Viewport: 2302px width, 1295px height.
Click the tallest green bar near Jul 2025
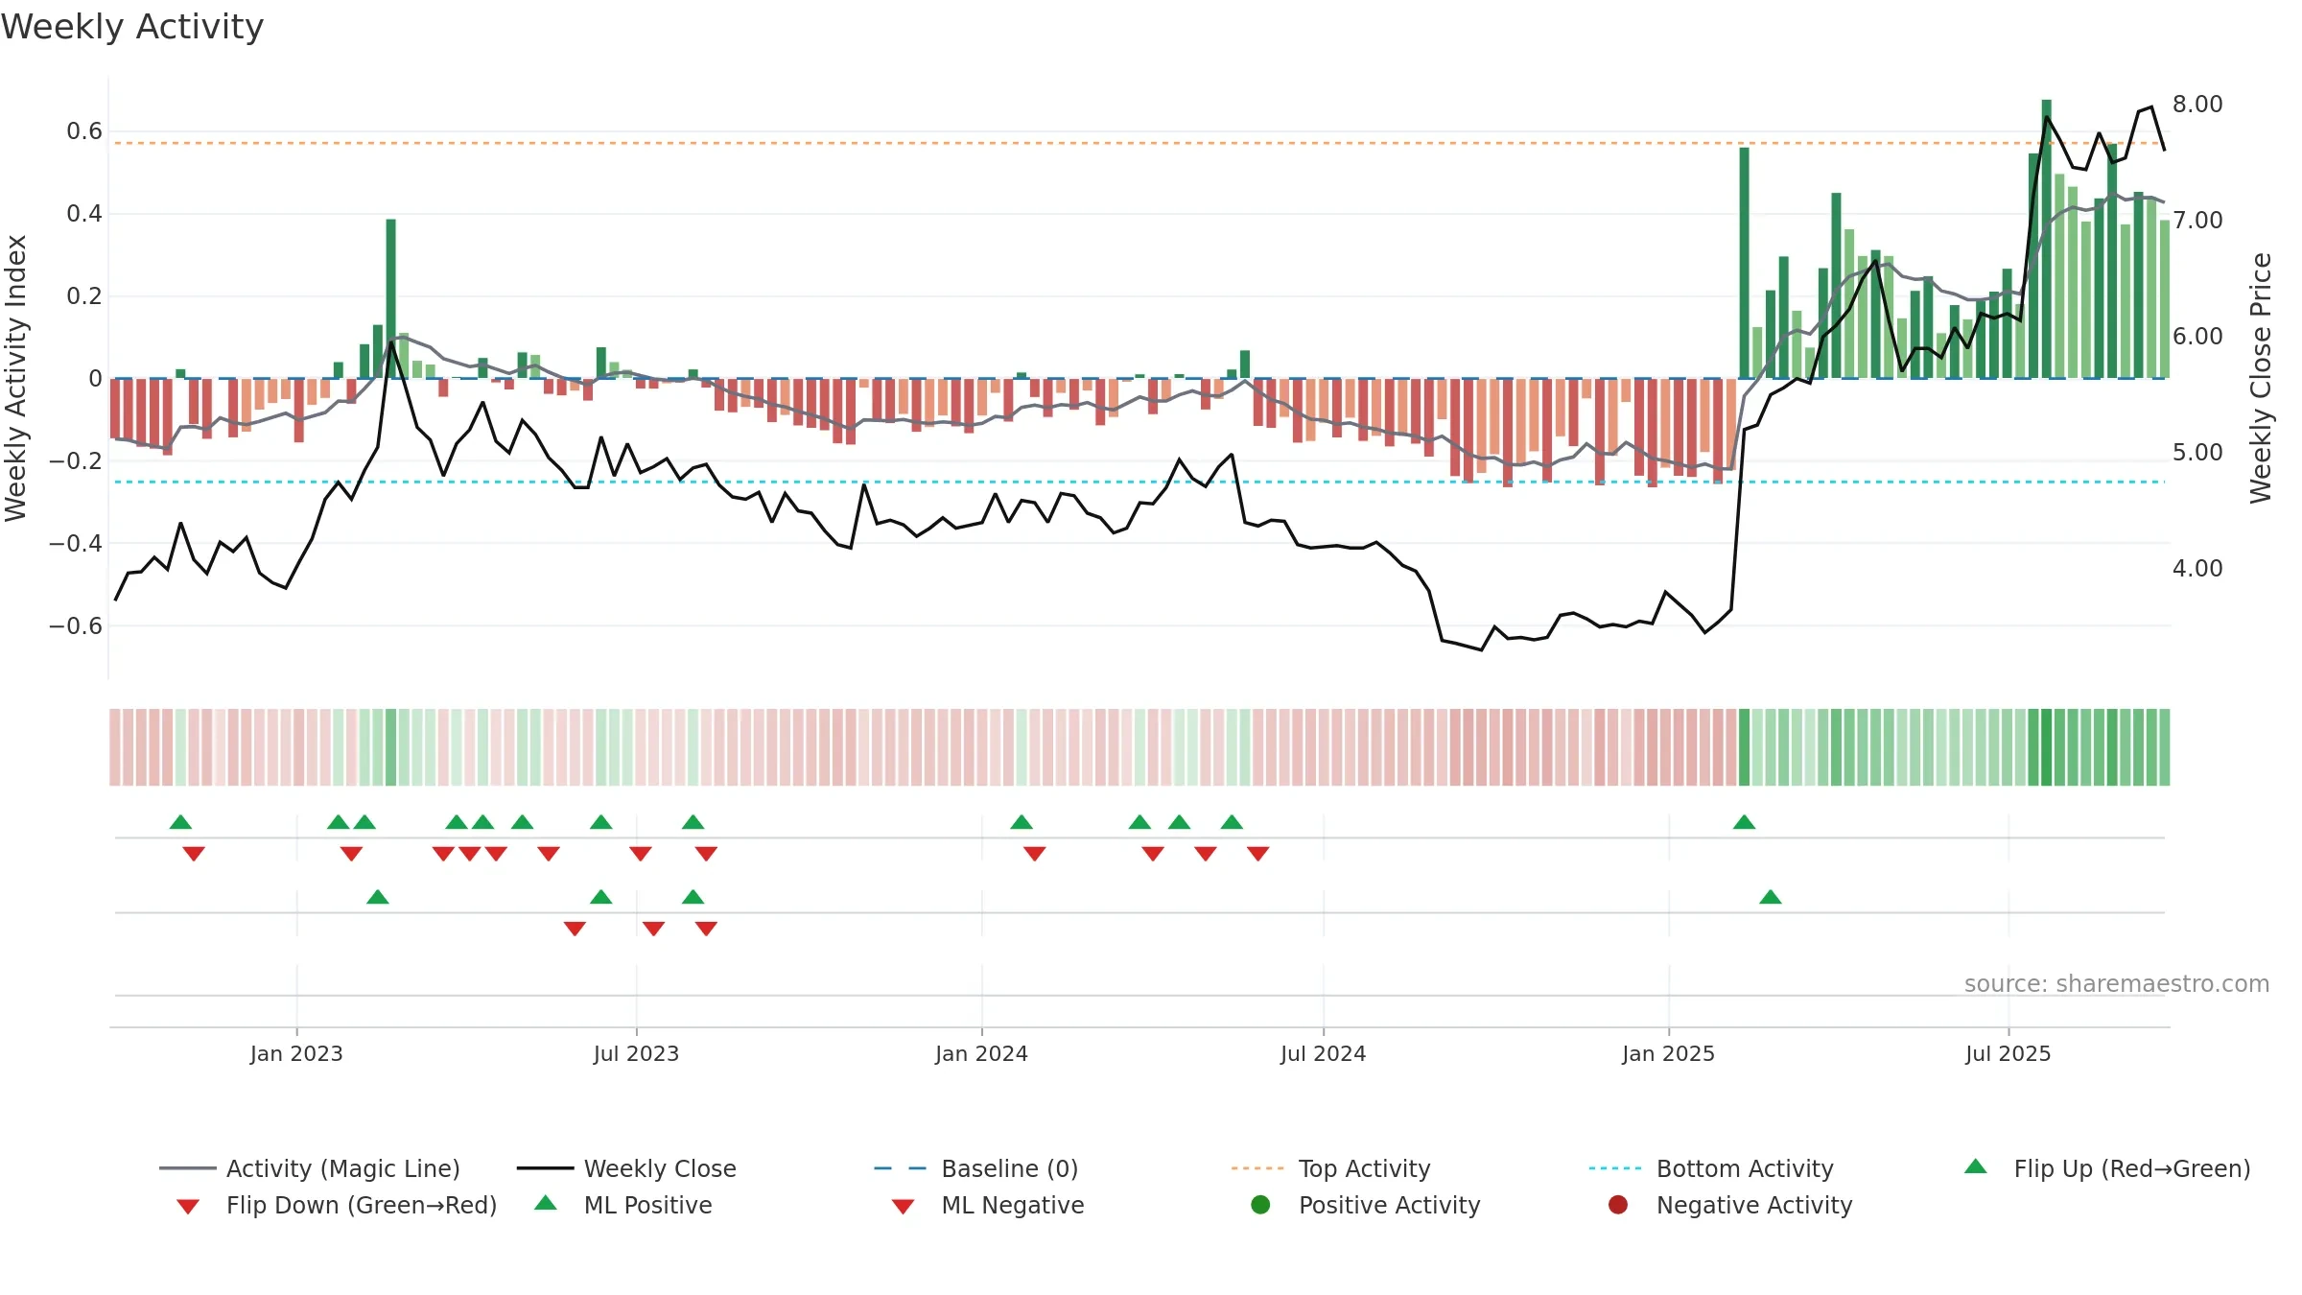(2047, 239)
